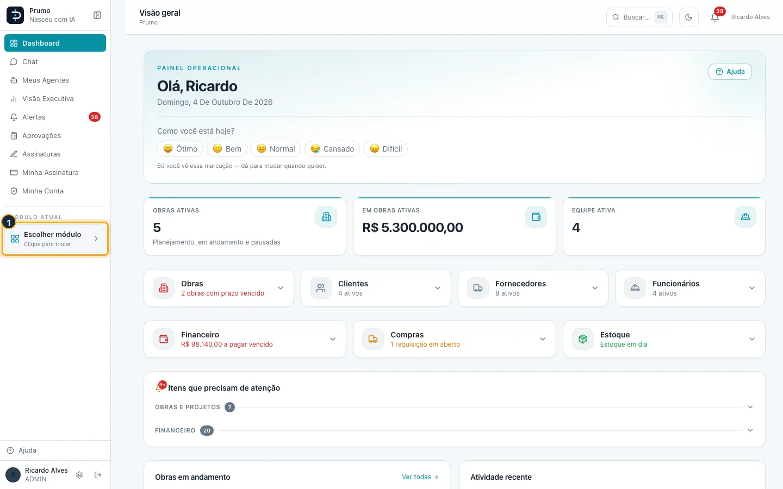Click the settings gear beside Ricardo Alves
This screenshot has width=783, height=489.
[x=79, y=475]
